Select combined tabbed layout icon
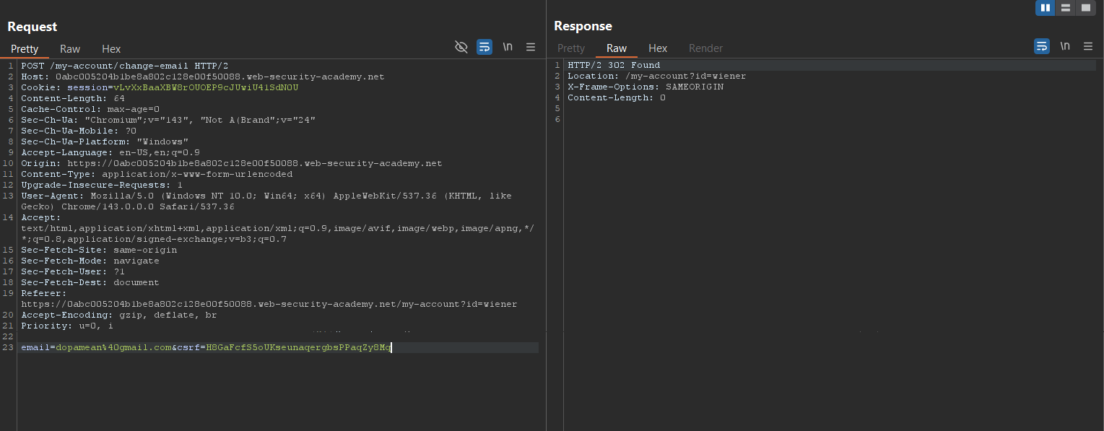Screen dimensions: 1104x431 1085,8
